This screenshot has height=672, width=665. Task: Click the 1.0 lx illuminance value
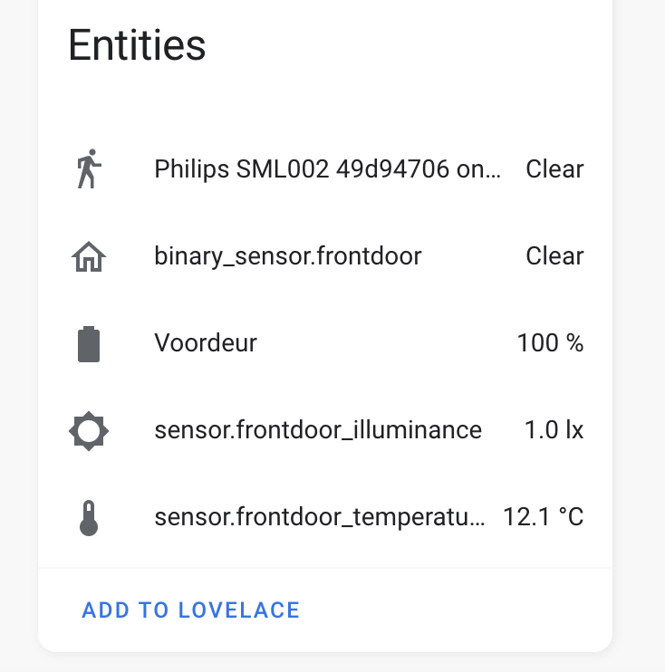click(554, 430)
